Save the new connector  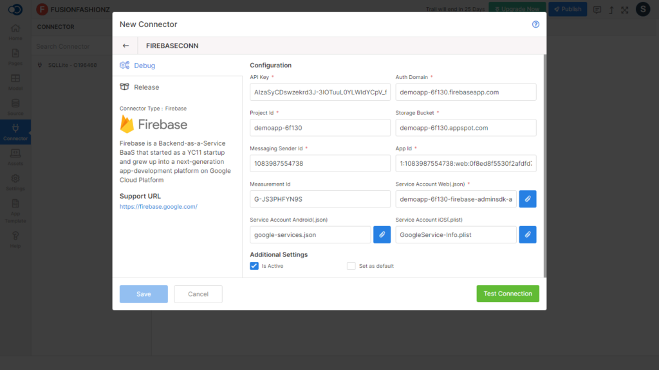click(144, 294)
